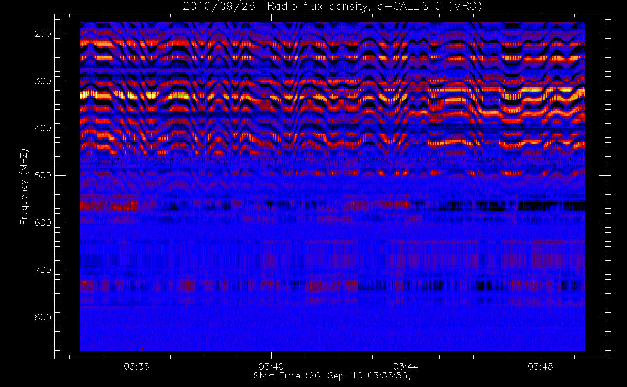Click the 03:36 time tick label
The height and width of the screenshot is (387, 627).
click(136, 366)
